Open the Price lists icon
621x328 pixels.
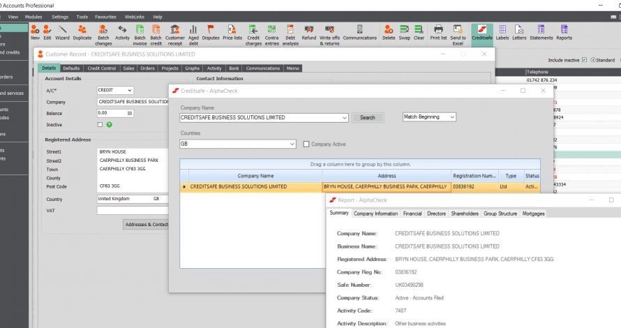click(x=232, y=32)
